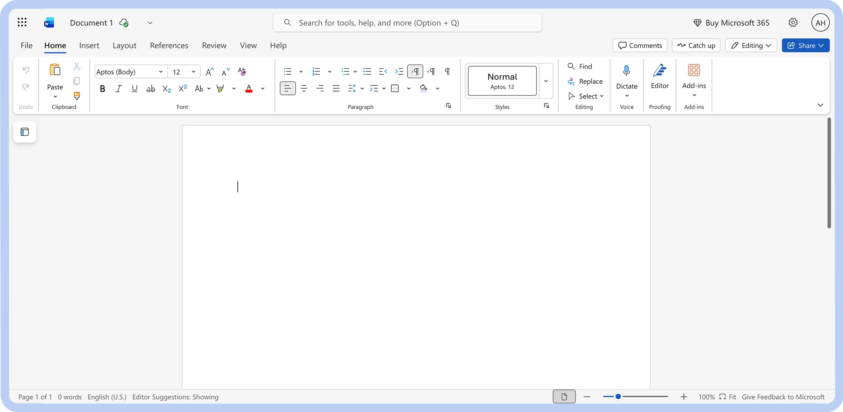The height and width of the screenshot is (412, 843).
Task: Apply italic formatting
Action: [x=119, y=89]
